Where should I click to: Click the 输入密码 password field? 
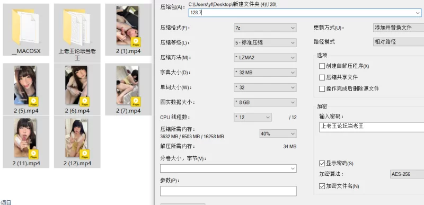[372, 127]
